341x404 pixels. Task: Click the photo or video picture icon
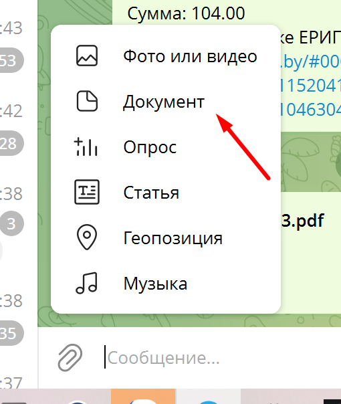coord(87,56)
